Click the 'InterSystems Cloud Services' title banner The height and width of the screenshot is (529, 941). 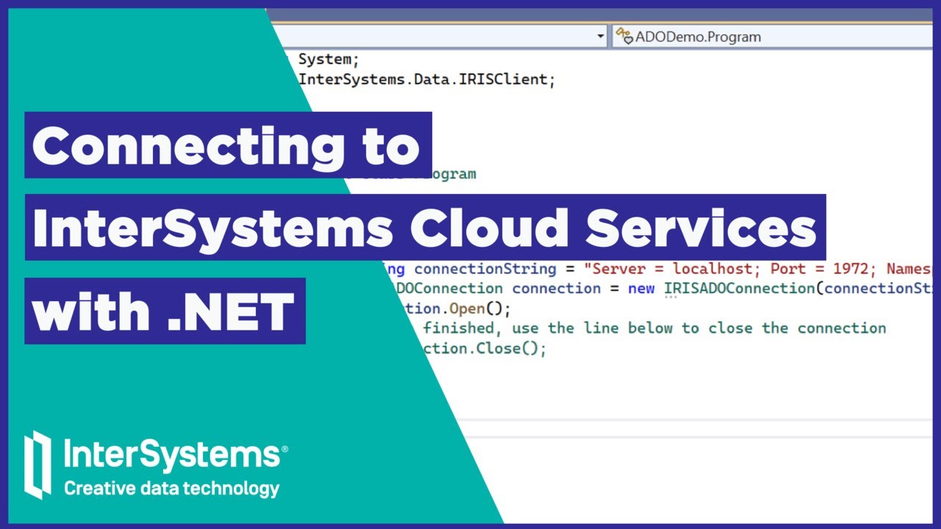coord(425,227)
